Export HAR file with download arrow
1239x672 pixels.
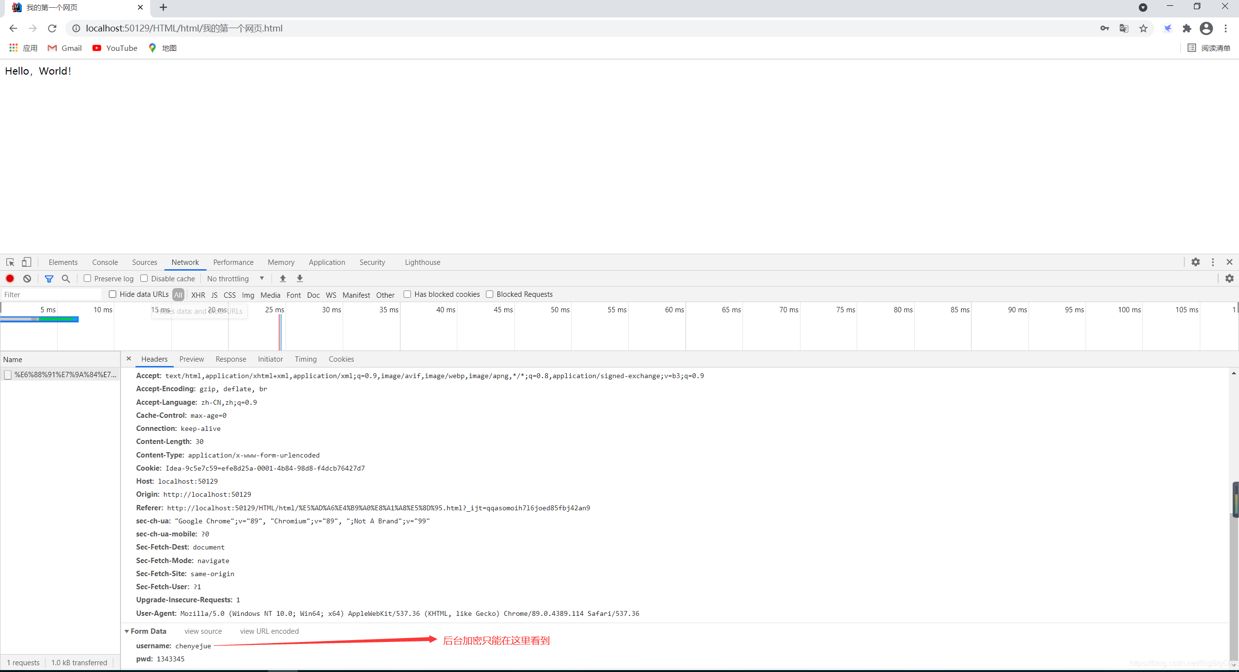300,278
